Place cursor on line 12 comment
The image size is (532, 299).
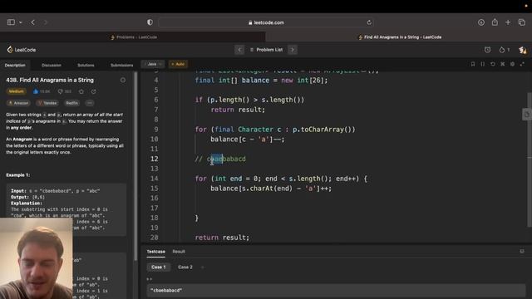pos(220,159)
